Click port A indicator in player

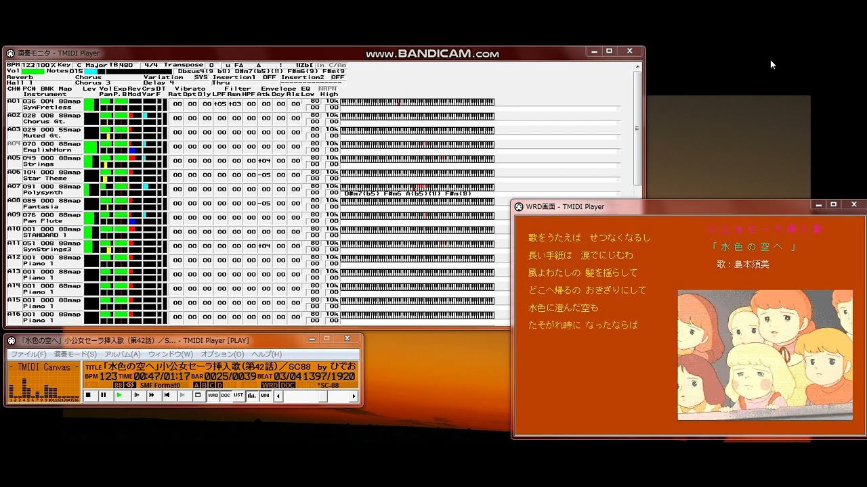[x=196, y=386]
